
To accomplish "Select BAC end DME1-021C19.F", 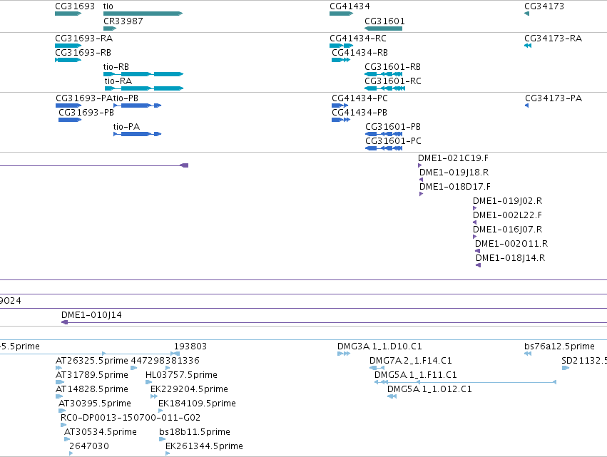I will point(453,158).
